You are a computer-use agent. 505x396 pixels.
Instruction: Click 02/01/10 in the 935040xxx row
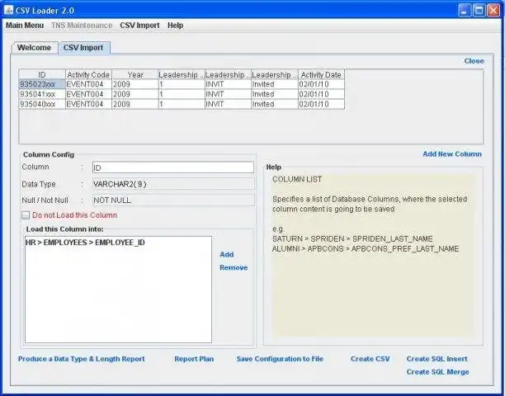coord(322,104)
